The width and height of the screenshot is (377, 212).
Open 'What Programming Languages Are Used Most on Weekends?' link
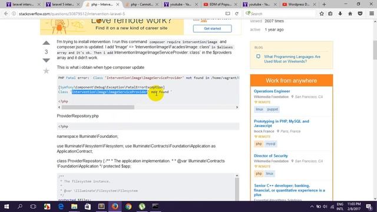(292, 59)
